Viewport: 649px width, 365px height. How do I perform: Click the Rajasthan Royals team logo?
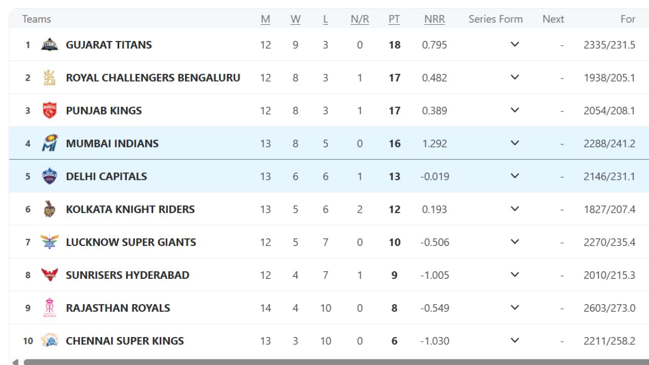coord(50,308)
